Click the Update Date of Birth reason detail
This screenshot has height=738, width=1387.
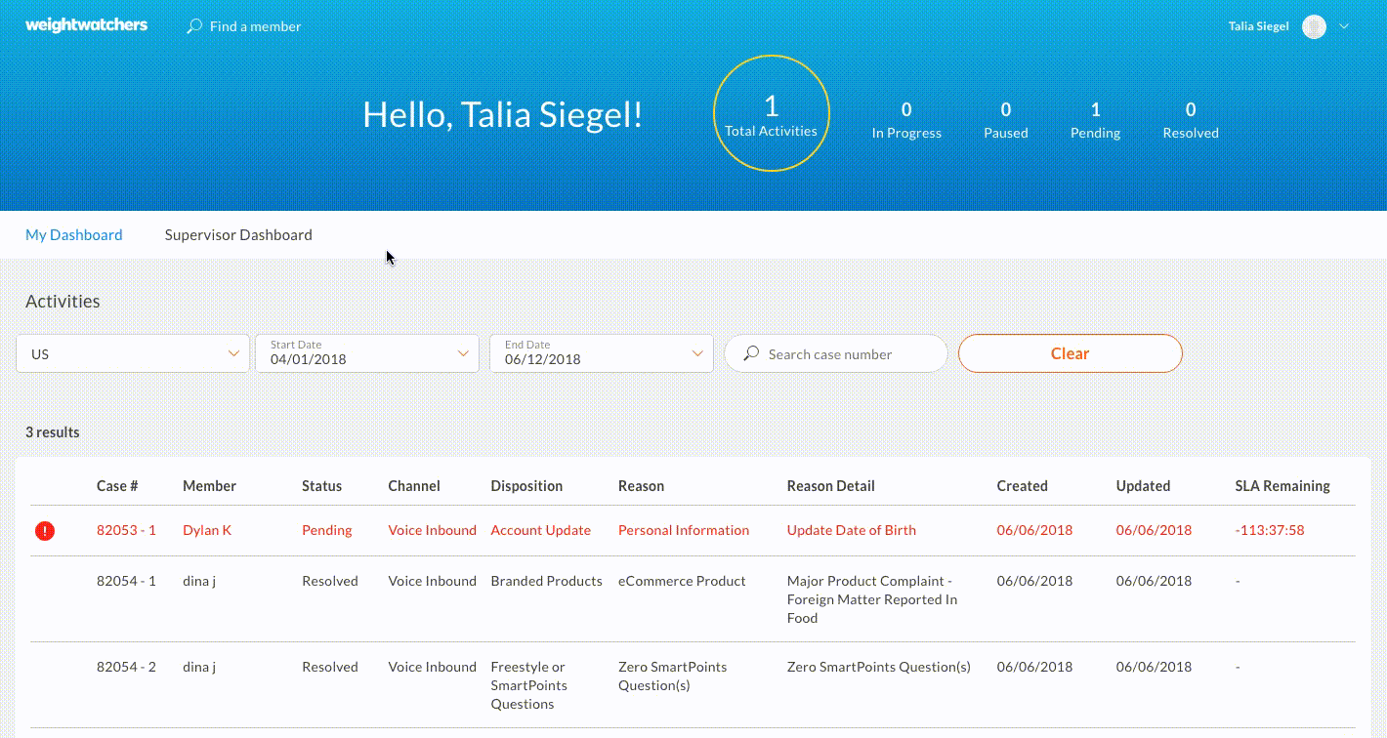tap(852, 530)
